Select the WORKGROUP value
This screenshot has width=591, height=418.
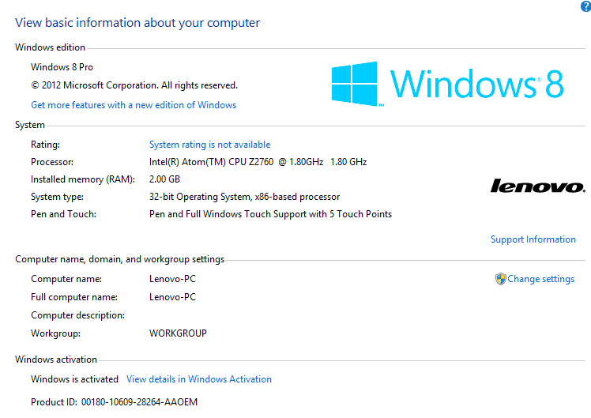[178, 333]
